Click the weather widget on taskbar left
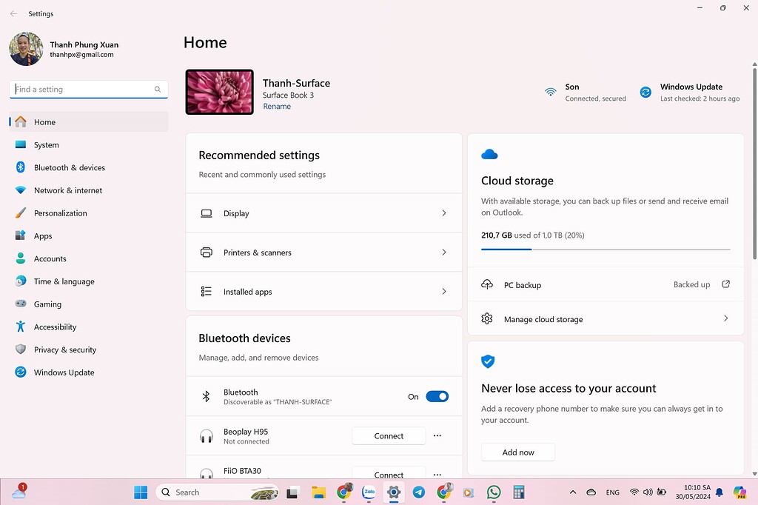The width and height of the screenshot is (758, 505). click(19, 492)
